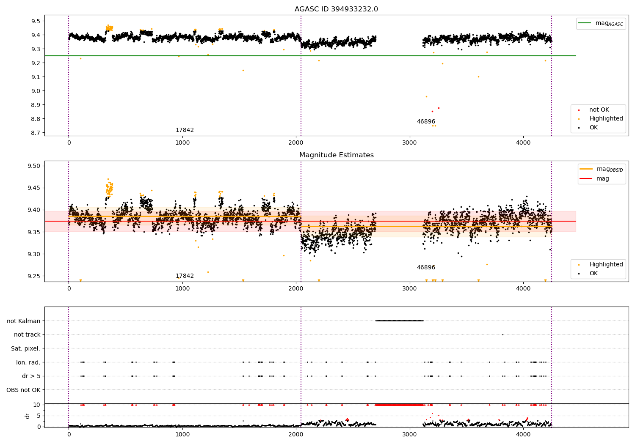This screenshot has width=635, height=444.
Task: Click 'Highlighted' legend entry in the top plot
Action: point(601,119)
